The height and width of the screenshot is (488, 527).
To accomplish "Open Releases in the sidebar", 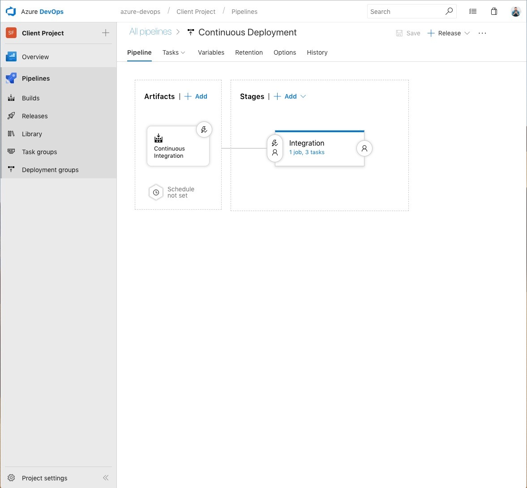I will [x=34, y=116].
